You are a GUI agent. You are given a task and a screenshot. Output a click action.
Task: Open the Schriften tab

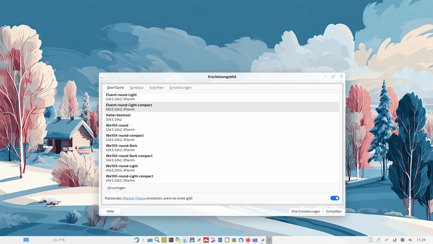click(156, 88)
